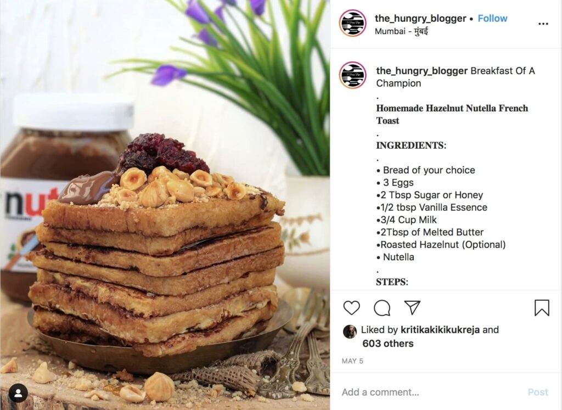This screenshot has height=410, width=562.
Task: Open the small avatar beside Liked by
Action: tap(350, 332)
